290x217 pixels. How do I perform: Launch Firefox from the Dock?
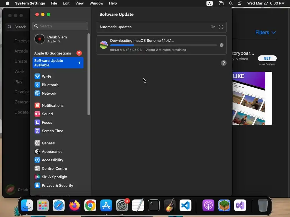[x=74, y=205]
